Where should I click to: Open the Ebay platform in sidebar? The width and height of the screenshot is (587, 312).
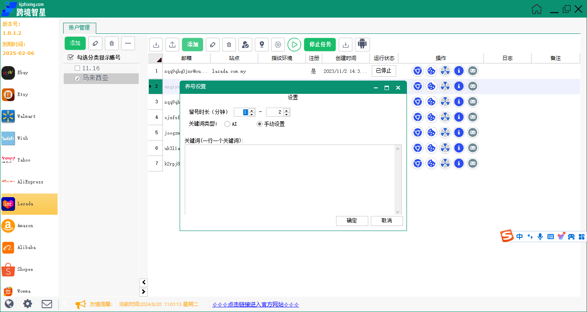coord(29,73)
